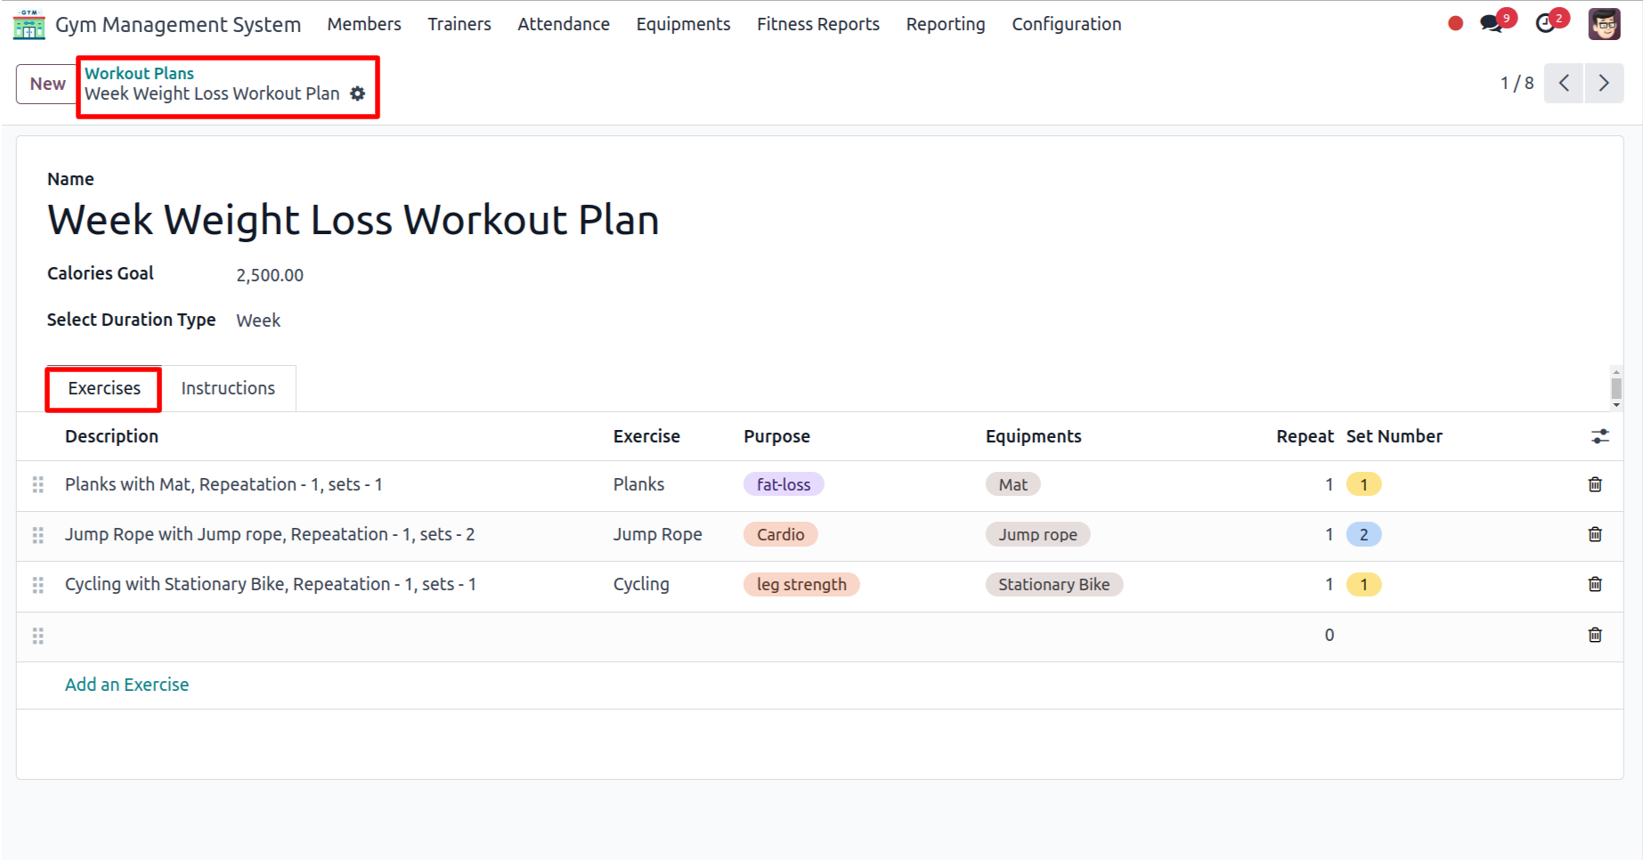Click the Cycling exercise cell
1643x860 pixels.
tap(641, 584)
